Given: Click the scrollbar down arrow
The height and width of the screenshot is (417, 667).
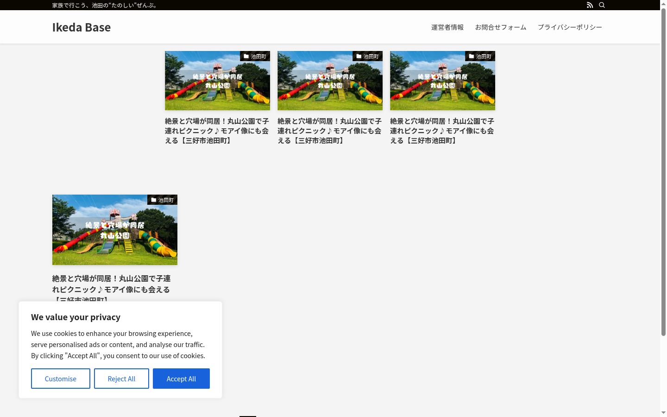Looking at the screenshot, I should tap(663, 412).
